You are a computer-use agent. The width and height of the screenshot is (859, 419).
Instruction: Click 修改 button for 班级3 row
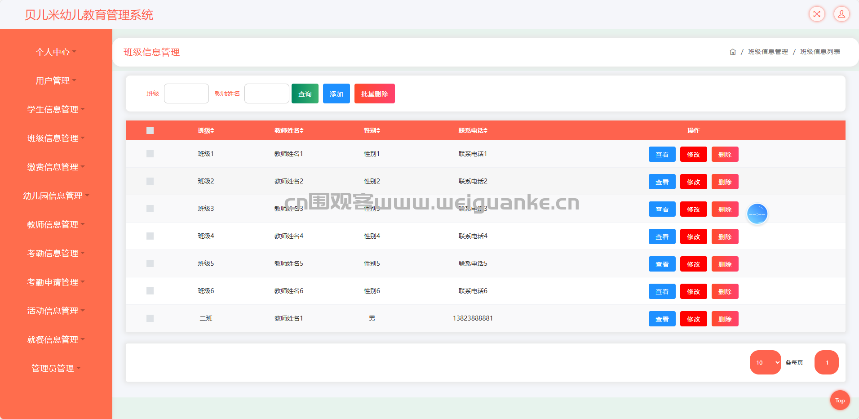pos(693,209)
